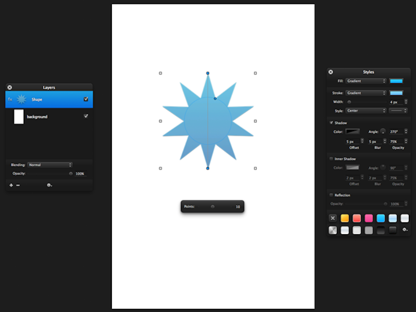Enable the Inner Shadow checkbox
The image size is (416, 312).
331,159
